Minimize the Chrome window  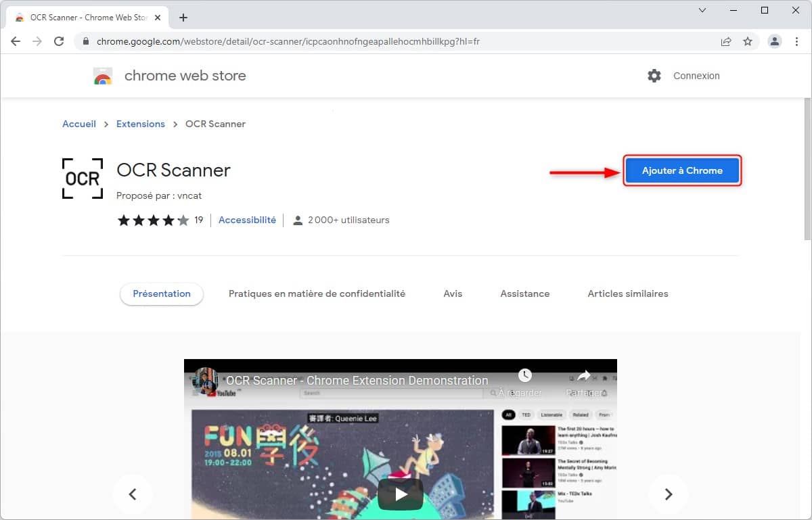tap(734, 10)
